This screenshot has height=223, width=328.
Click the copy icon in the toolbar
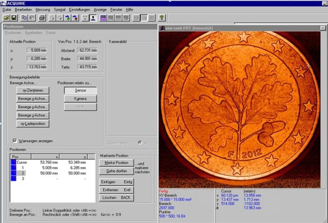[x=24, y=18]
